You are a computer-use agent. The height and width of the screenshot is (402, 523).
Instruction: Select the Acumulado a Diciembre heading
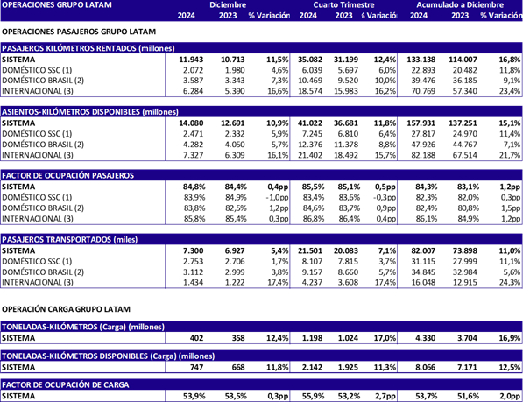[460, 4]
